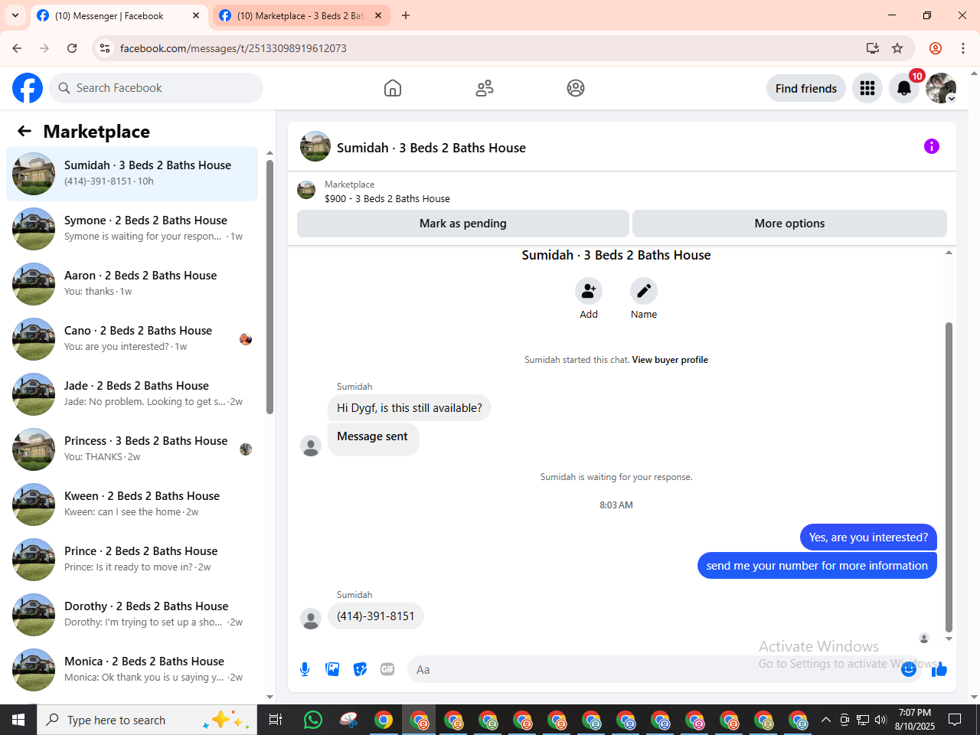980x735 pixels.
Task: Choose a sticker icon
Action: pos(360,669)
